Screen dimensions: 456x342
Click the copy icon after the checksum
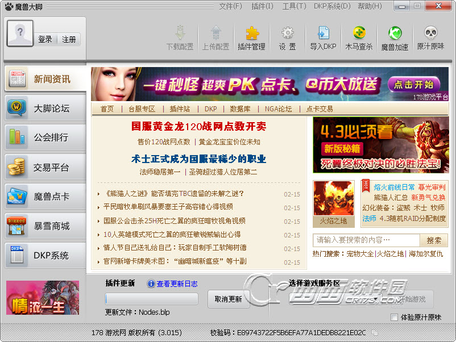click(375, 333)
